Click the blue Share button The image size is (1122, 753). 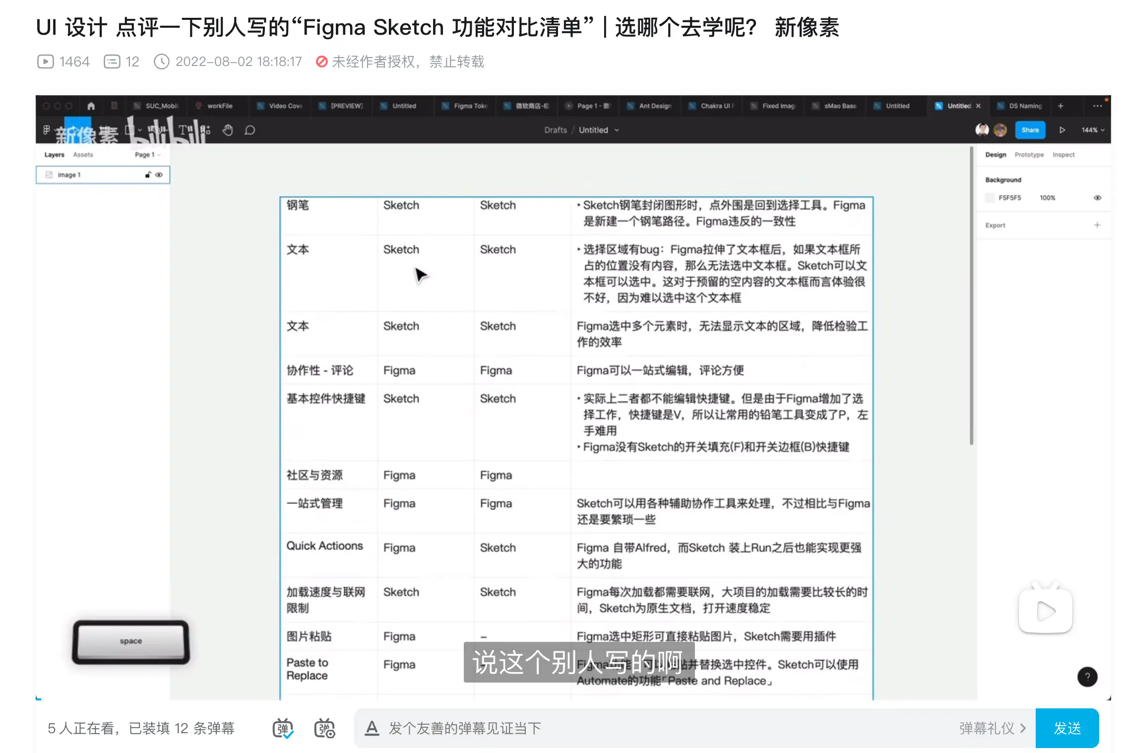[x=1030, y=130]
